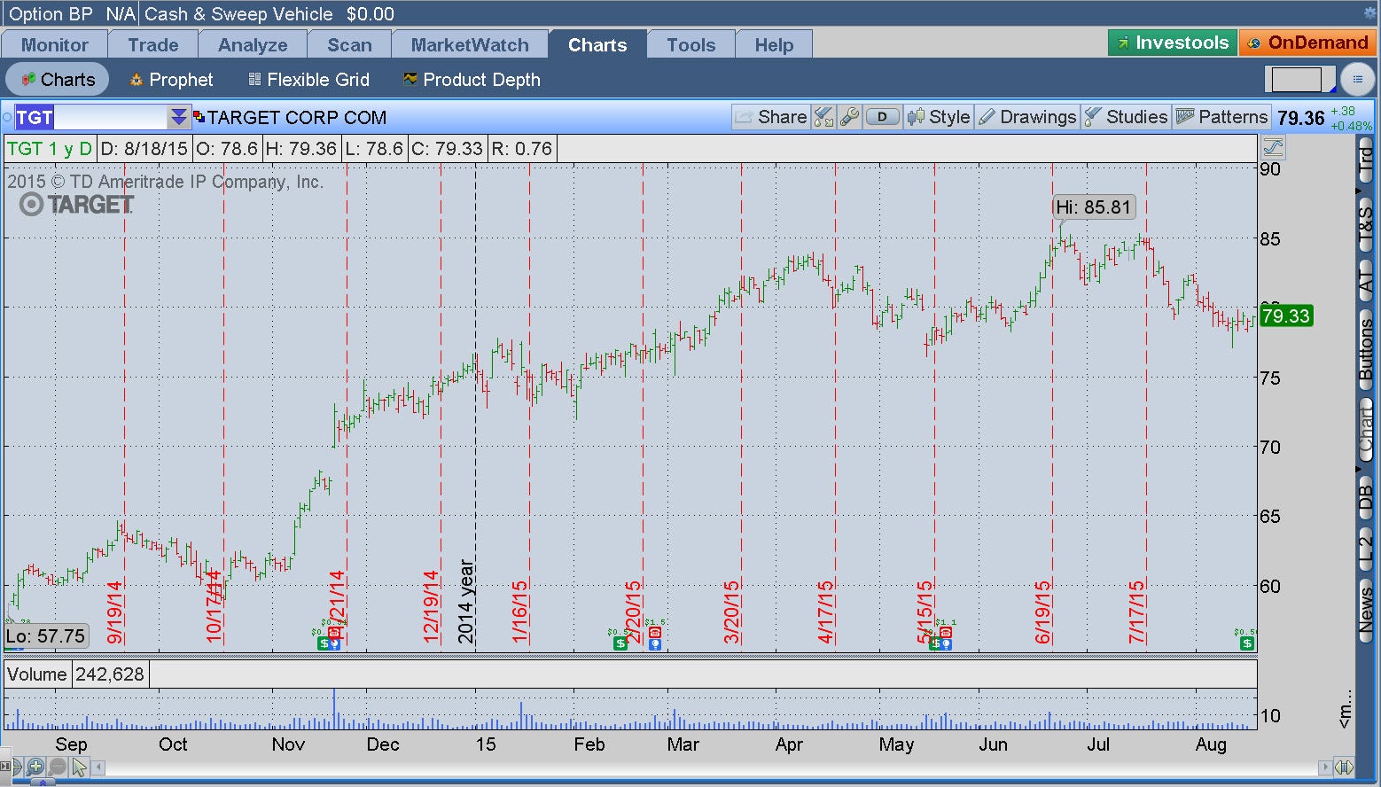1381x787 pixels.
Task: Select the pointer cursor tool
Action: tap(79, 767)
